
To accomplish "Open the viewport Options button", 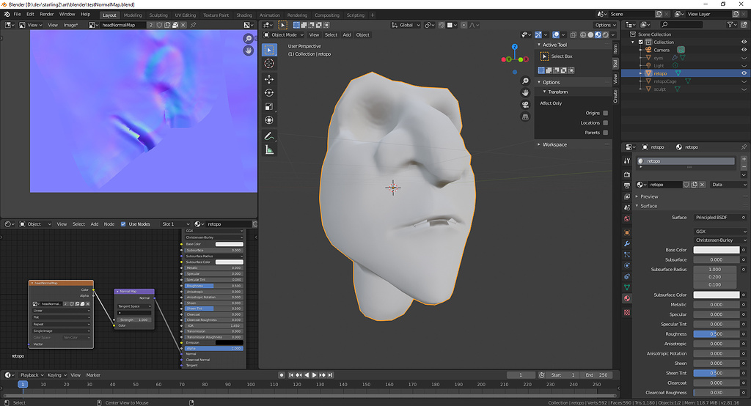I will (605, 25).
